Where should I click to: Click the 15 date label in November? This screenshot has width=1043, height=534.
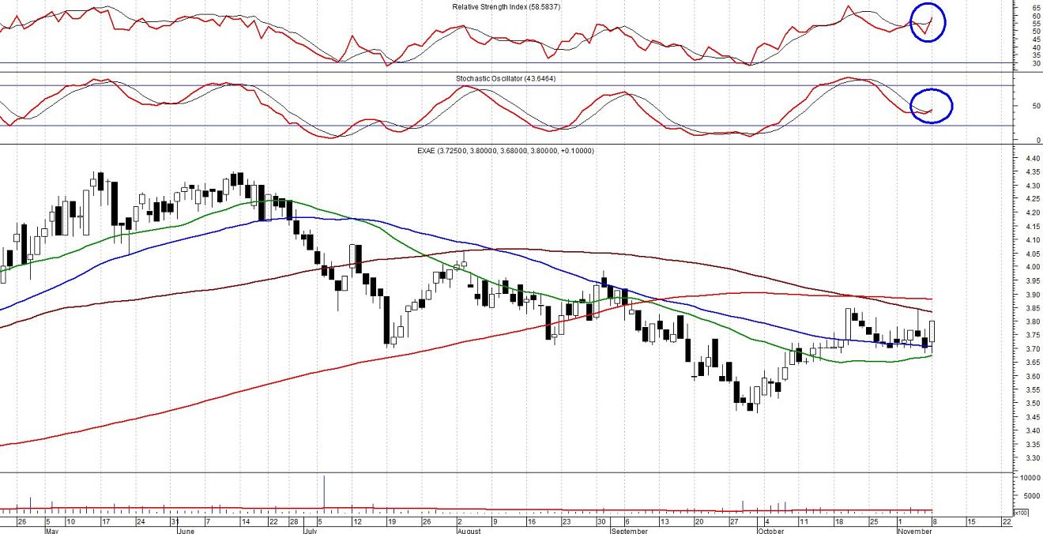(x=970, y=522)
